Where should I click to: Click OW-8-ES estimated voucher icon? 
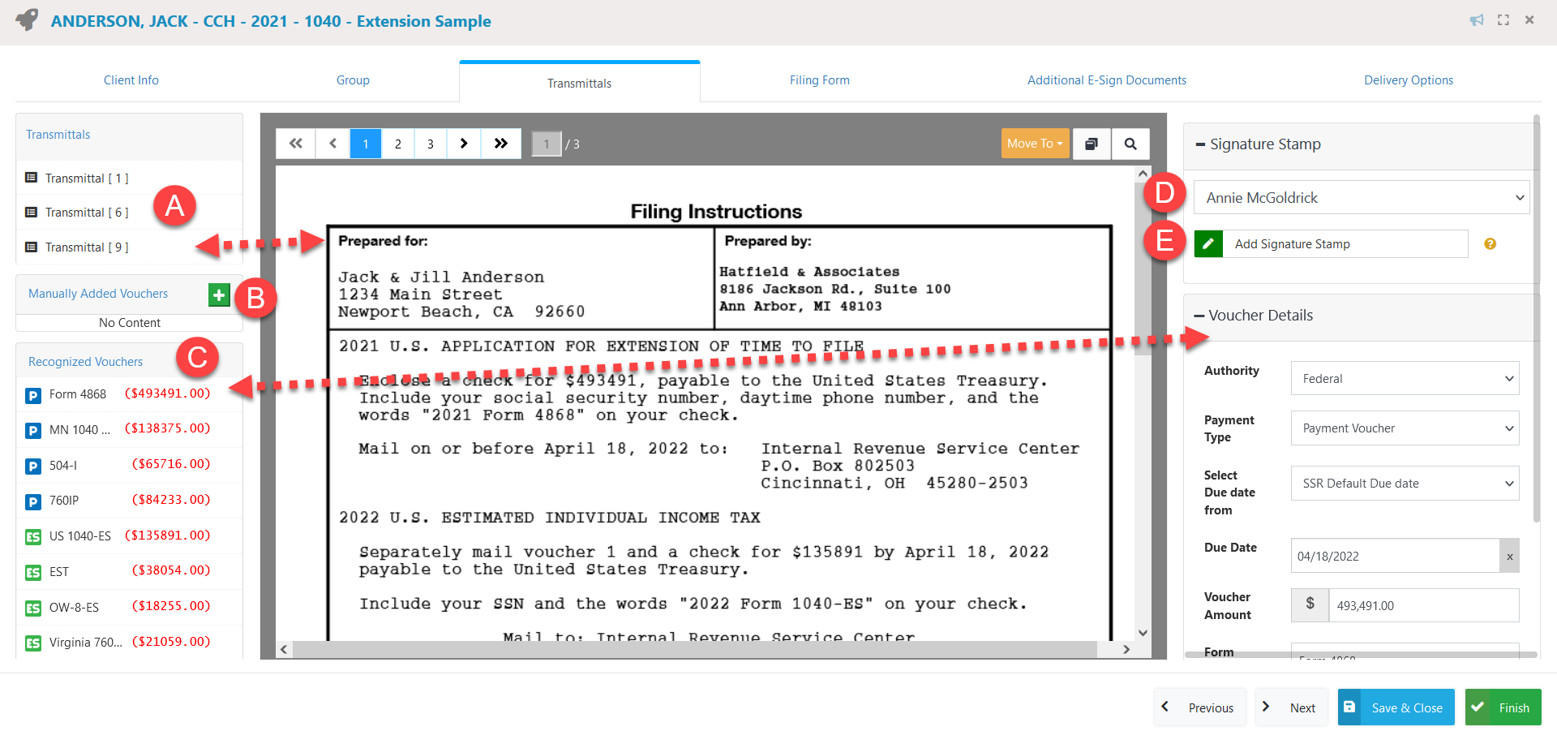click(33, 608)
